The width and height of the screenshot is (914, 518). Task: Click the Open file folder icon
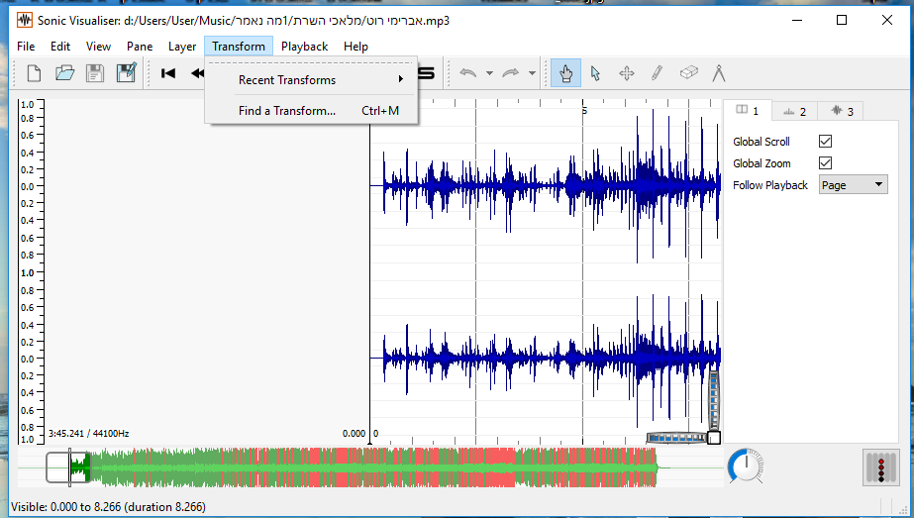click(64, 73)
